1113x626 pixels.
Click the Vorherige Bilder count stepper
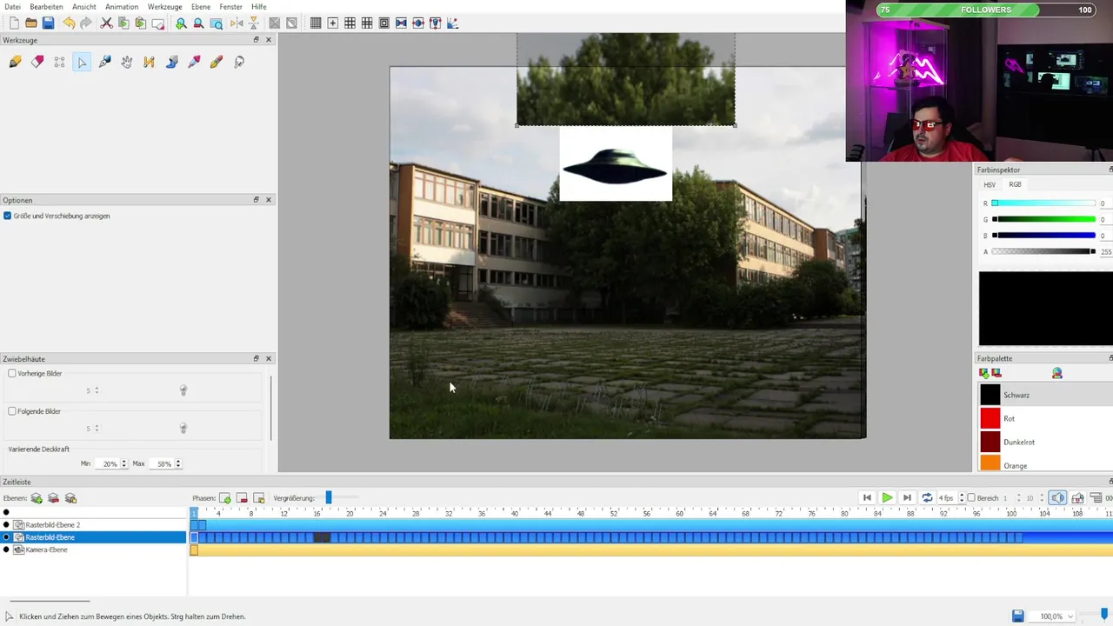(x=97, y=390)
